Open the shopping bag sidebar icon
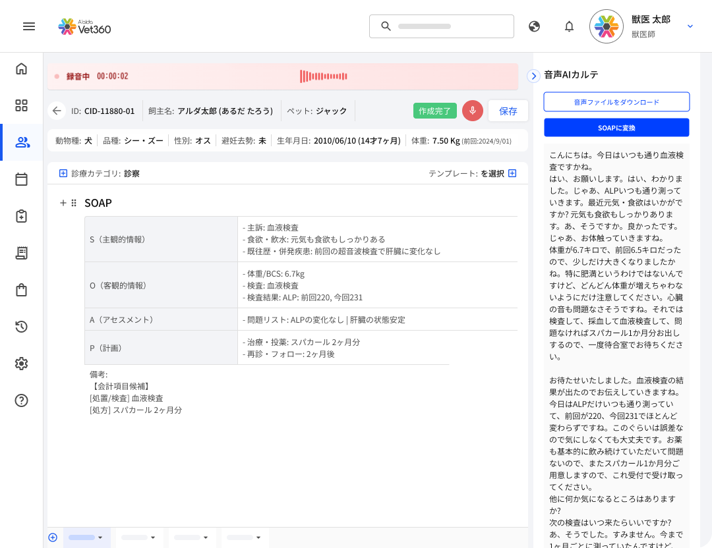This screenshot has width=712, height=548. (x=21, y=290)
